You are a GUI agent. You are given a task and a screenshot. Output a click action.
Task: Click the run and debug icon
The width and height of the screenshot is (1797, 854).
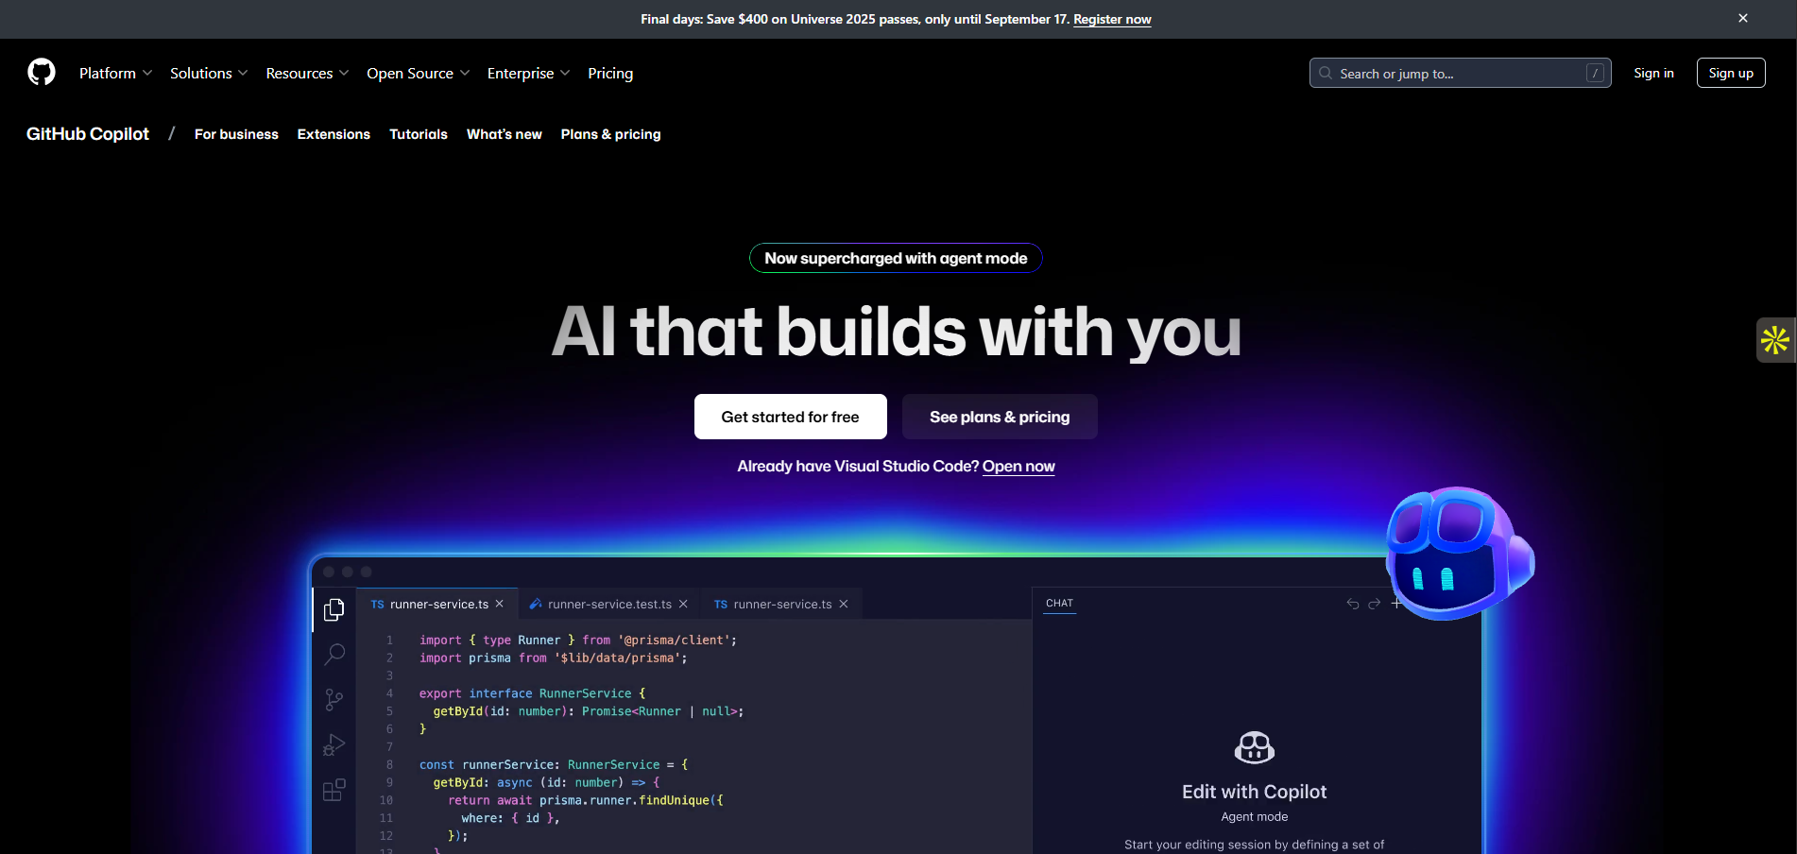(334, 744)
